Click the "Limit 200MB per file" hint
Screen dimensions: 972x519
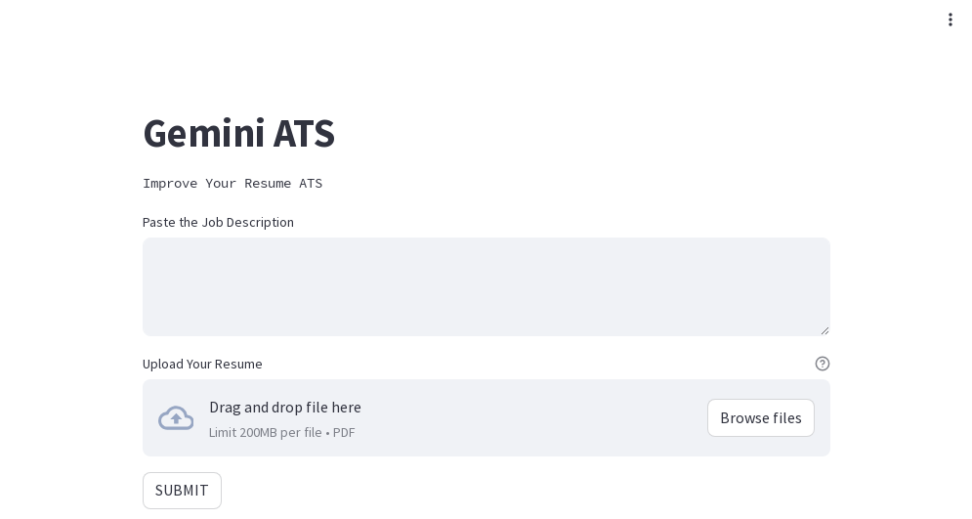pos(265,433)
